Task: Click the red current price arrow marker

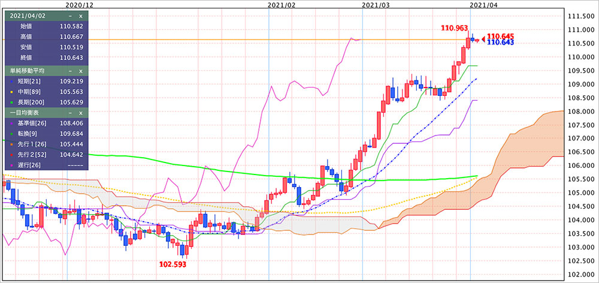Action: click(x=483, y=40)
